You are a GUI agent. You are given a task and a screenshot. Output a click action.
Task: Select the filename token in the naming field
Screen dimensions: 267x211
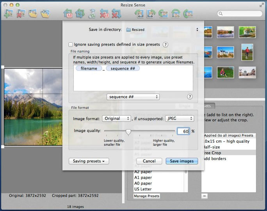(89, 68)
